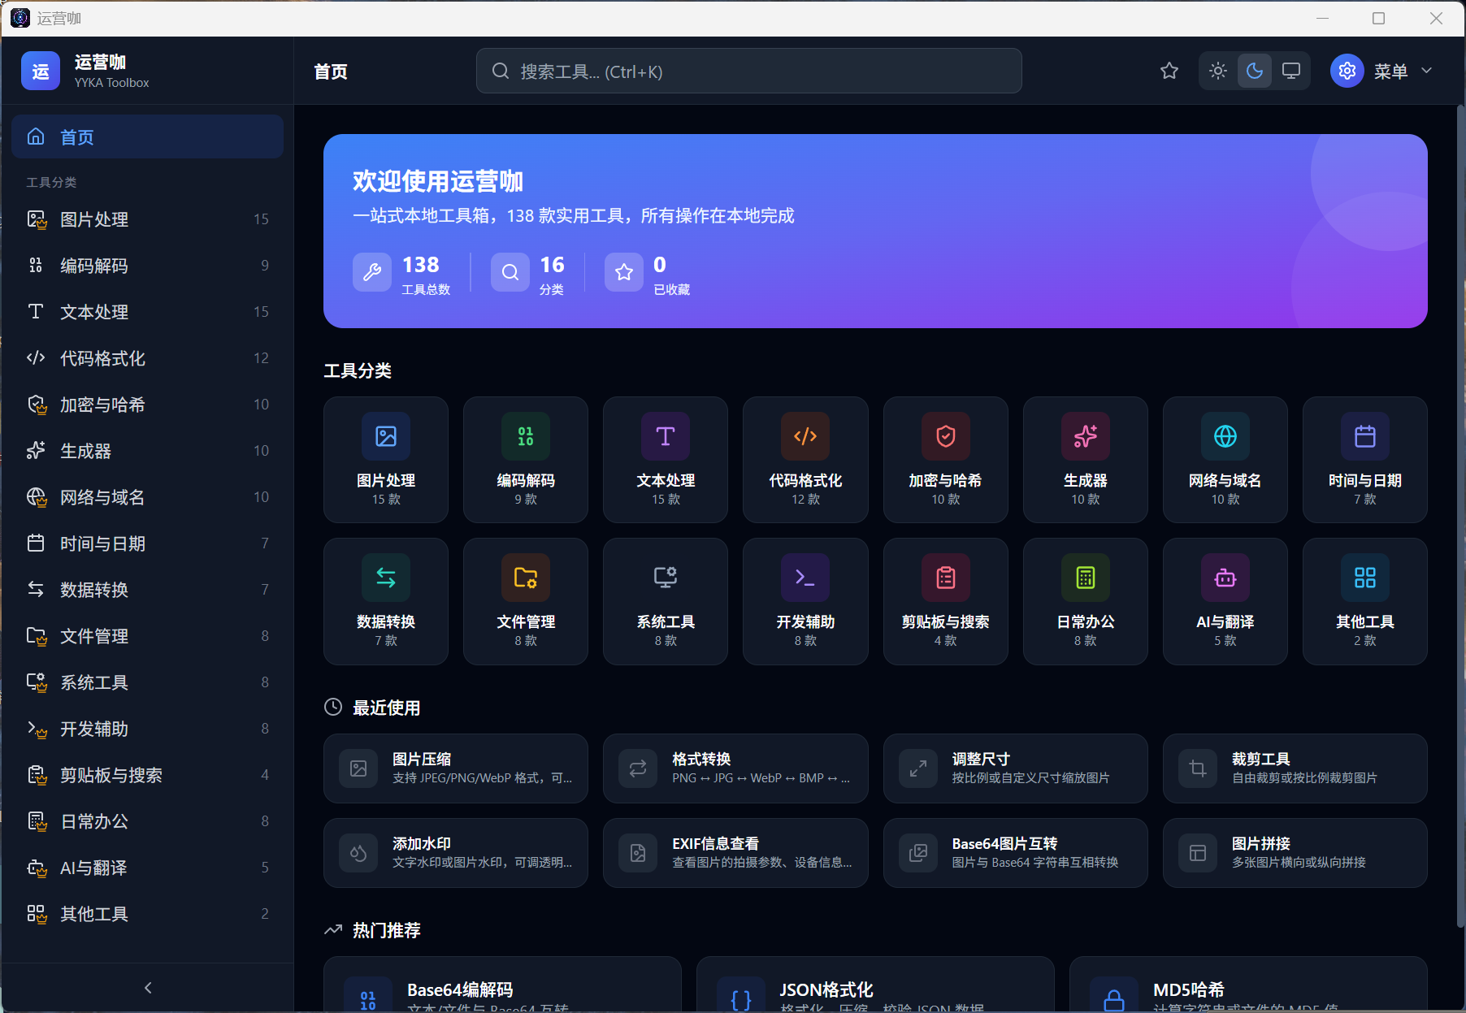Open 文本处理 in the sidebar

147,312
